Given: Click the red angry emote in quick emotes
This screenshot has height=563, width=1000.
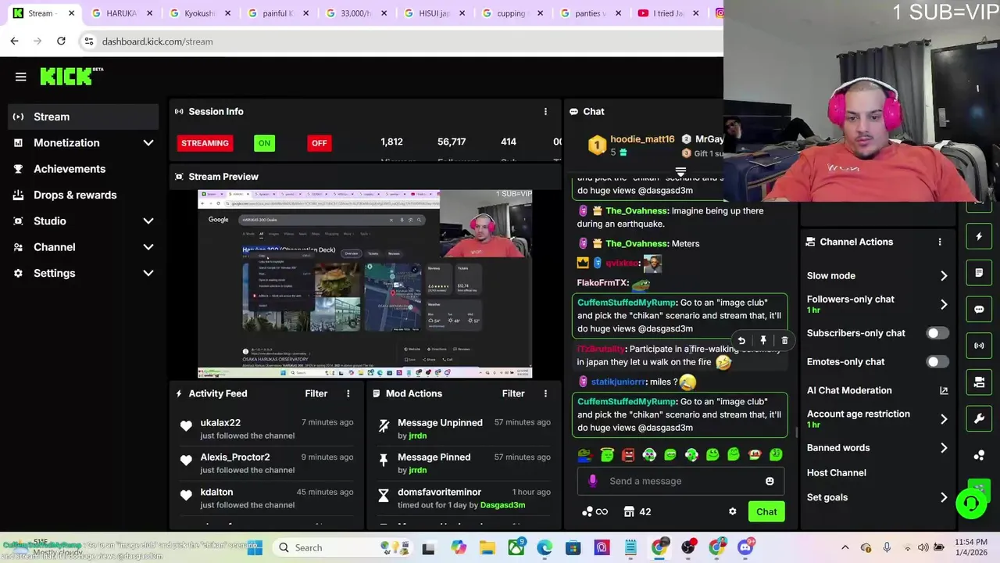Looking at the screenshot, I should [x=628, y=454].
